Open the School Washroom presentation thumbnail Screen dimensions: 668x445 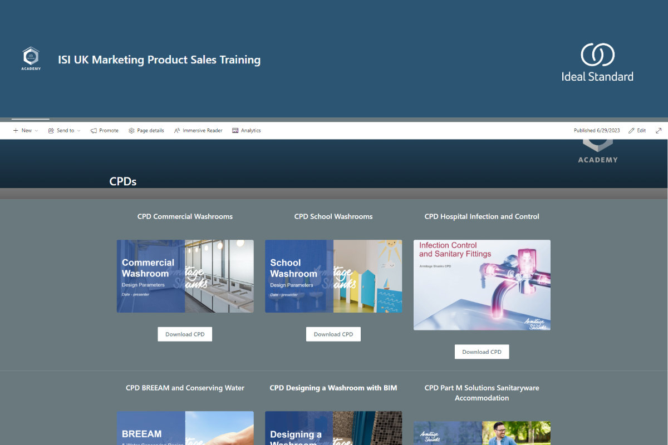(333, 276)
